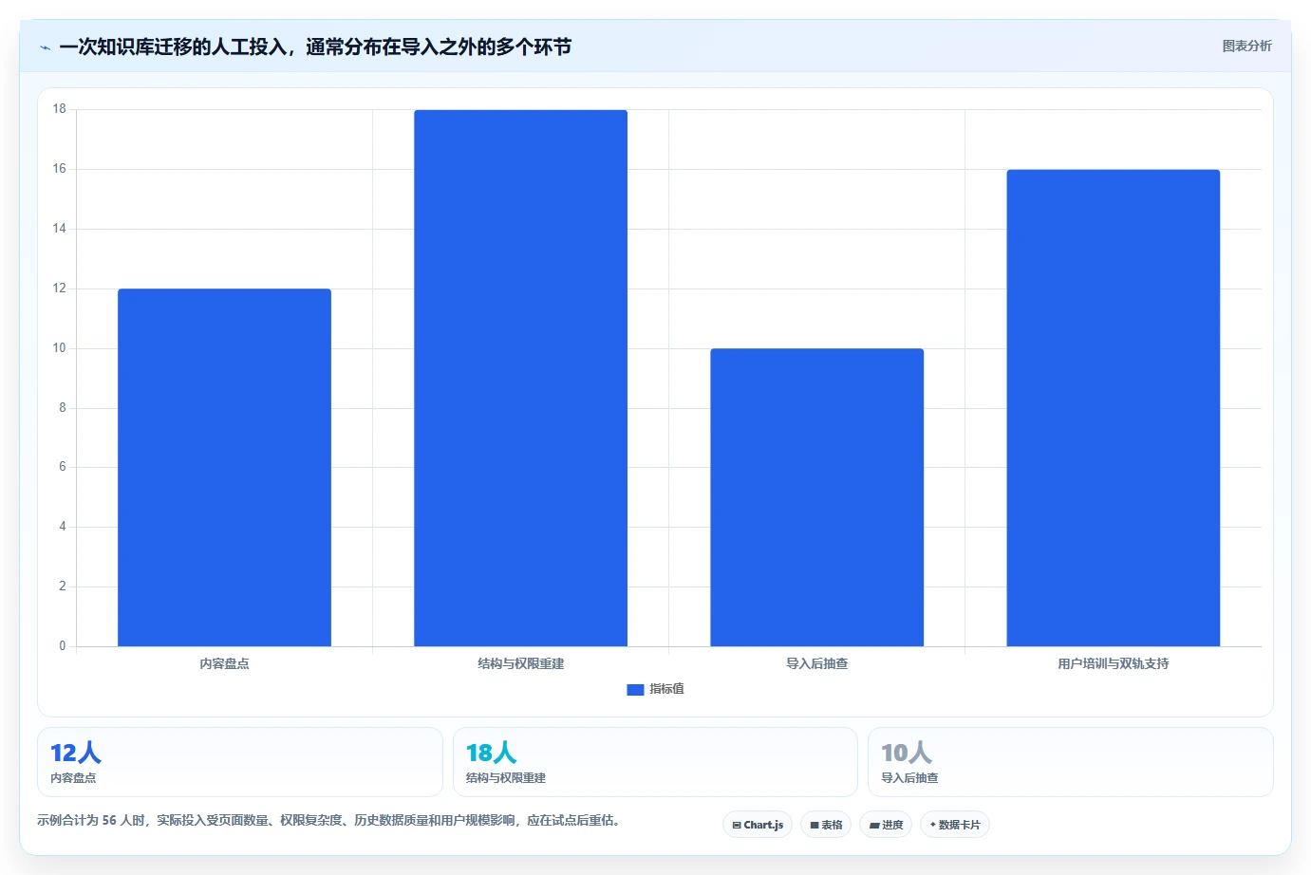Click the y-axis value 10

60,348
